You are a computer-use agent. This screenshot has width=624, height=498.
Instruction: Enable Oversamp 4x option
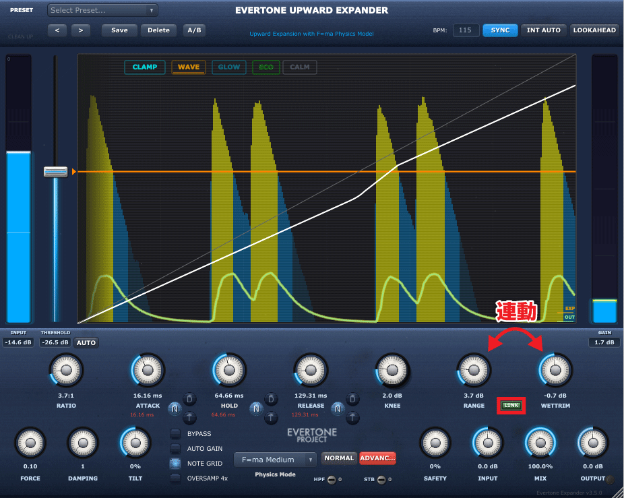pyautogui.click(x=175, y=478)
